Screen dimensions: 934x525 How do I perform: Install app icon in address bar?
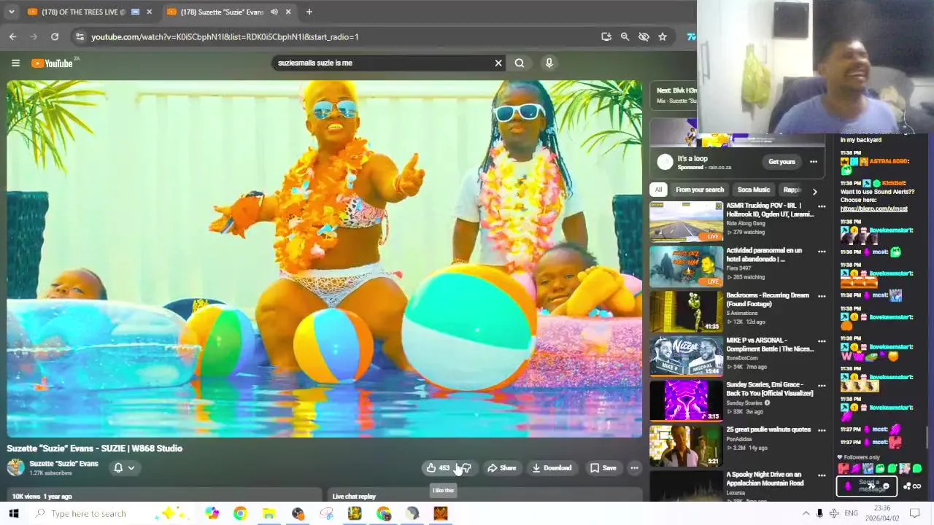coord(606,36)
